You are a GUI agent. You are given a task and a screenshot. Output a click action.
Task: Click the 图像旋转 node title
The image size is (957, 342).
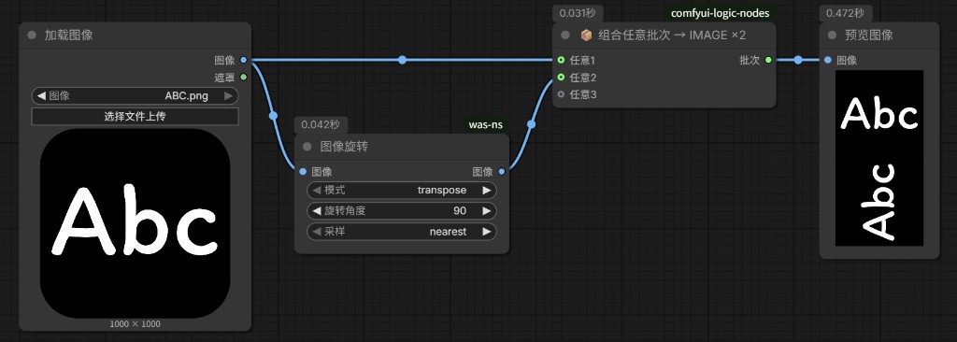coord(344,147)
